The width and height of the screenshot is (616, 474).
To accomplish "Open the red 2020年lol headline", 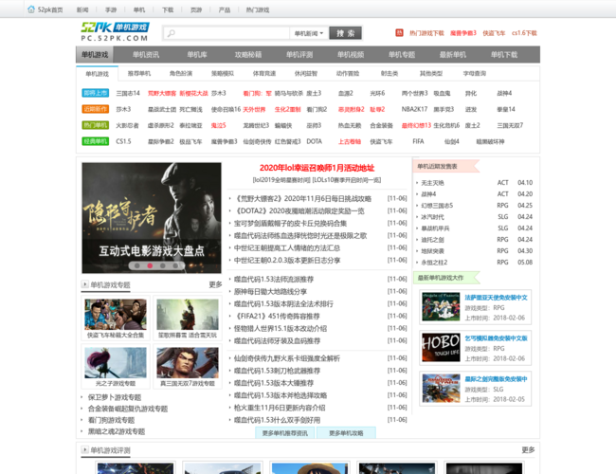I will [x=317, y=168].
